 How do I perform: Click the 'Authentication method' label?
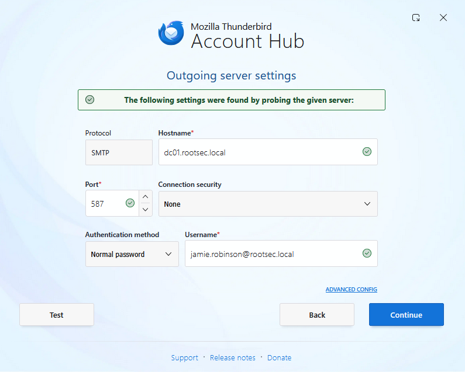point(122,235)
